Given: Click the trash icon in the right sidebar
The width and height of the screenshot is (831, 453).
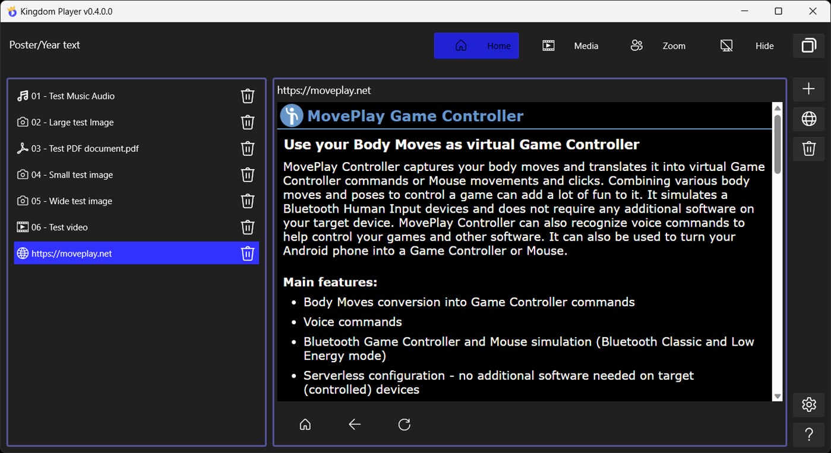Looking at the screenshot, I should click(x=808, y=148).
